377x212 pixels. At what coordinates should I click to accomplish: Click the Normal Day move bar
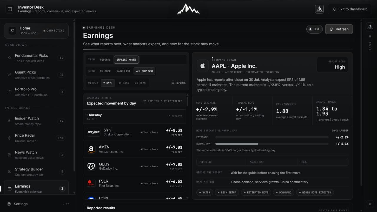[272, 144]
